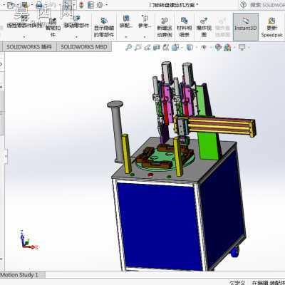Click Hide/Show Items icon
This screenshot has width=285, height=285.
(204, 48)
